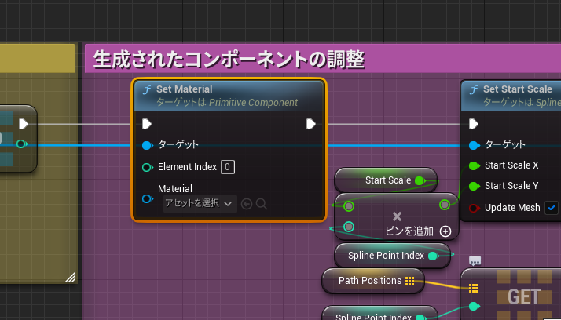Open the comment bubble above GET node

coord(475,261)
